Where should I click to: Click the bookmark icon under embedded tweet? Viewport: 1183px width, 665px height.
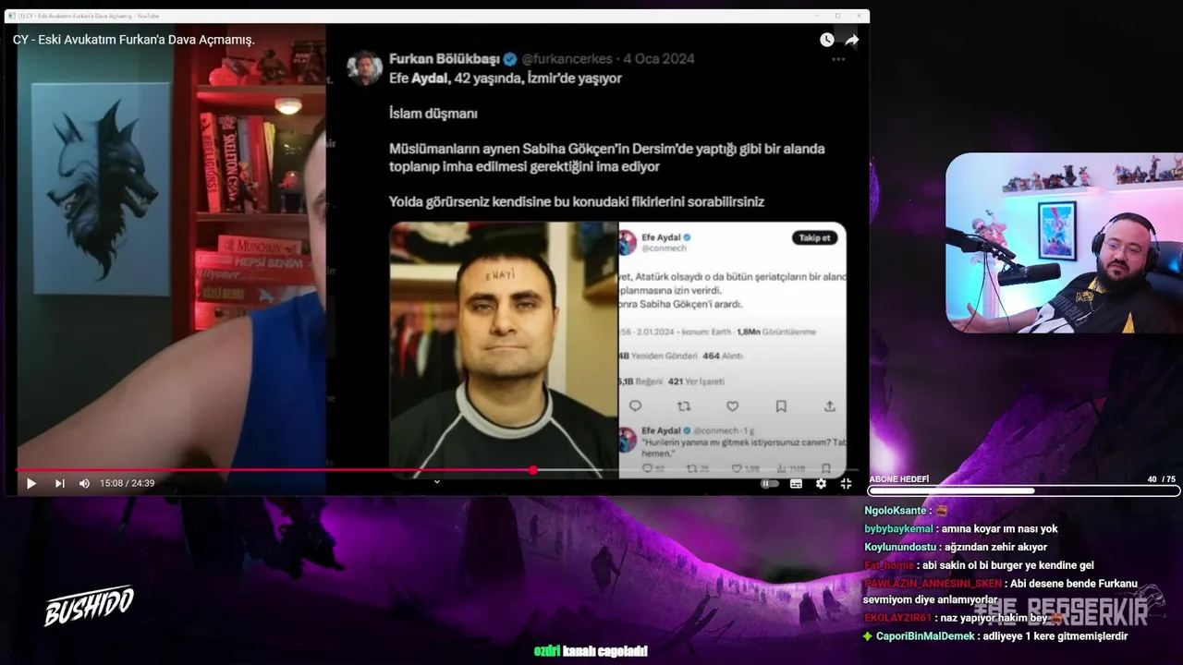pyautogui.click(x=781, y=405)
